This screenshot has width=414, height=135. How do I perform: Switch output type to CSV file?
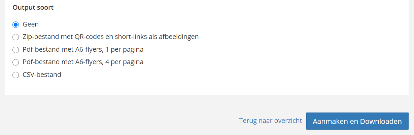(x=15, y=75)
